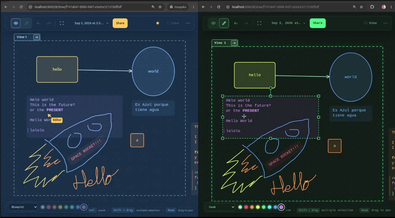Click the profile avatar in right browser

point(383,7)
